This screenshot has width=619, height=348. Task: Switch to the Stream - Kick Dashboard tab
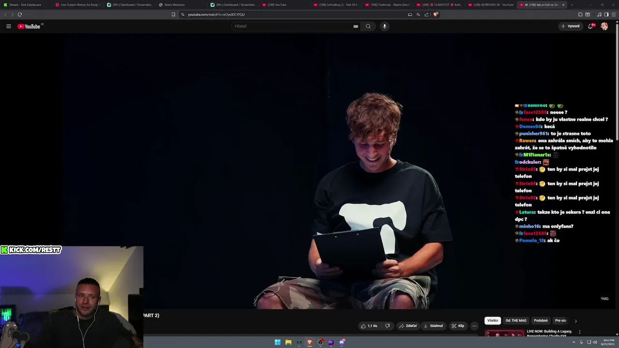[x=25, y=5]
